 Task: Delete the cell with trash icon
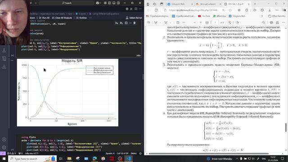(135, 23)
